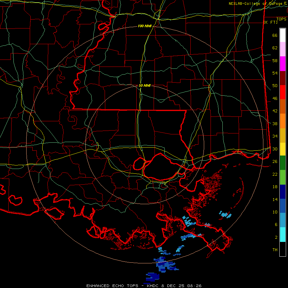Screen dimensions: 288x288
Task: Click the navy legend swatch between 18 and 14
Action: click(283, 192)
